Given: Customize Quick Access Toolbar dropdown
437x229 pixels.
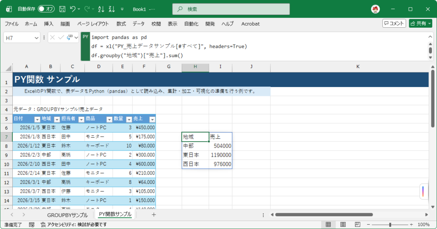Looking at the screenshot, I should pyautogui.click(x=122, y=9).
